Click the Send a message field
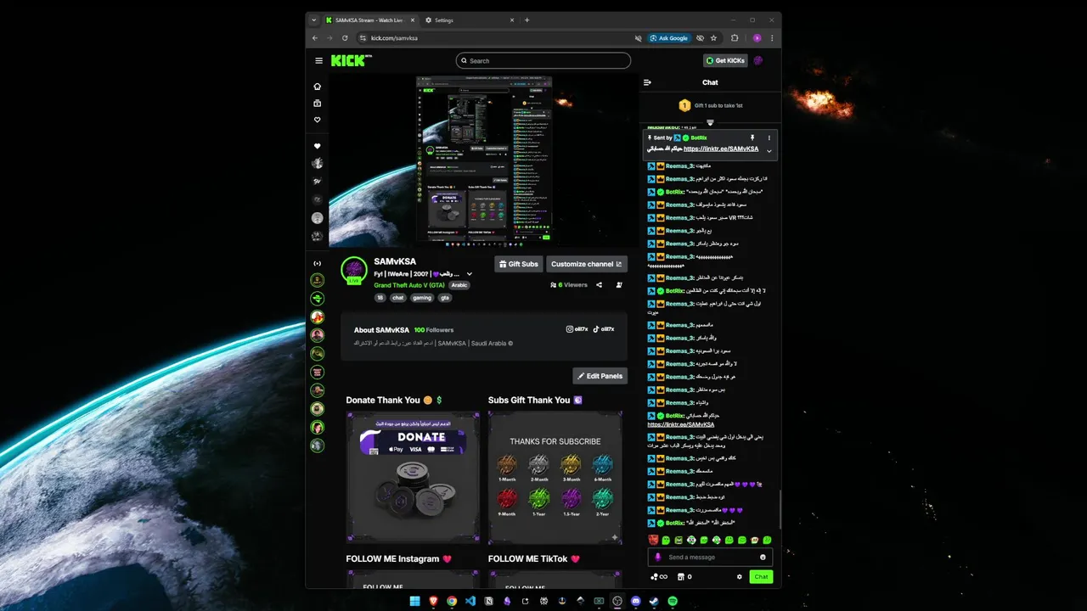The width and height of the screenshot is (1087, 611). tap(710, 558)
